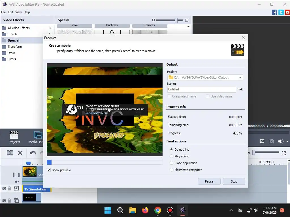The height and width of the screenshot is (217, 290).
Task: Open Windows Start menu
Action: tap(108, 210)
